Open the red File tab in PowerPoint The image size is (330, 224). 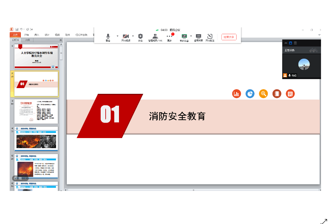(15, 35)
